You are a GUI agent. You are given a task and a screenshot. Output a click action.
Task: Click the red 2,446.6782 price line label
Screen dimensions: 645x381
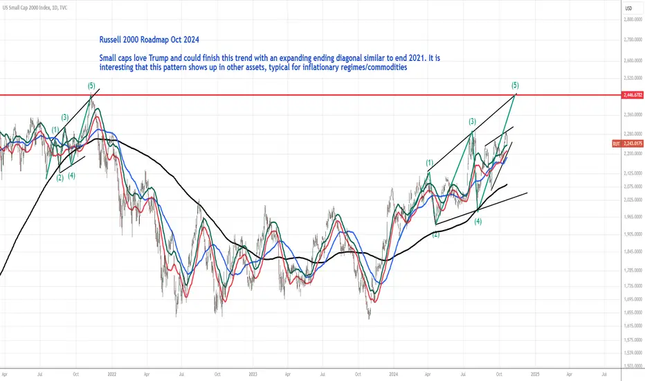click(633, 95)
